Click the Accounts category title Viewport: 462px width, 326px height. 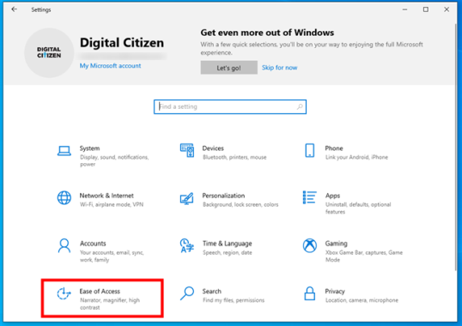coord(93,244)
